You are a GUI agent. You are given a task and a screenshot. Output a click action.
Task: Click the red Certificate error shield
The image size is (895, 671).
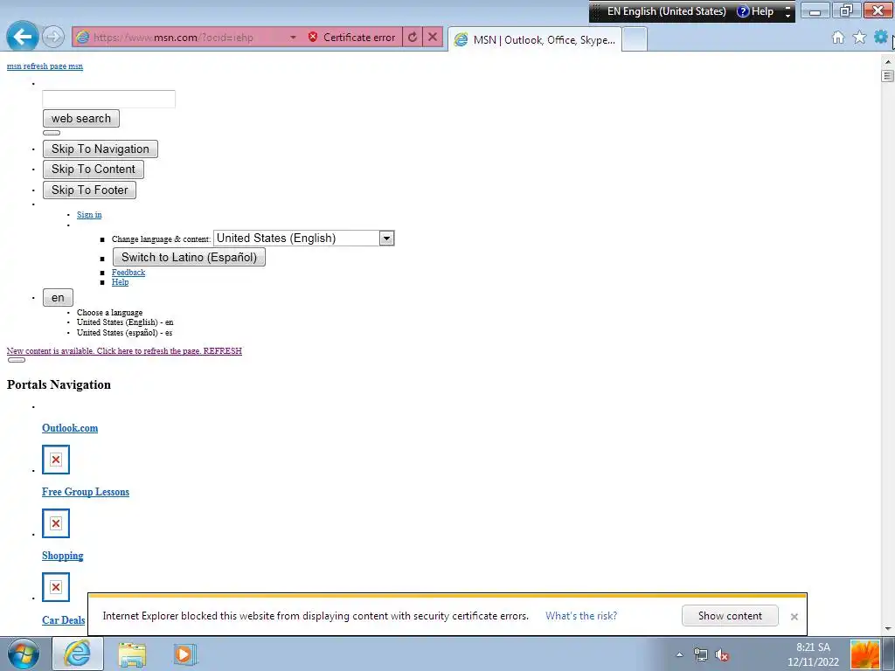[313, 37]
